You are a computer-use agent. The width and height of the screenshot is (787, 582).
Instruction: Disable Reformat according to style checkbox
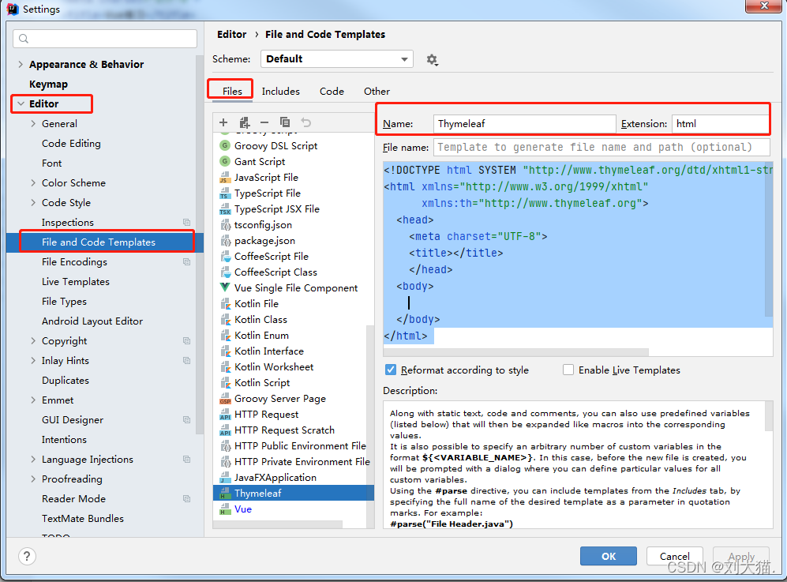click(391, 370)
